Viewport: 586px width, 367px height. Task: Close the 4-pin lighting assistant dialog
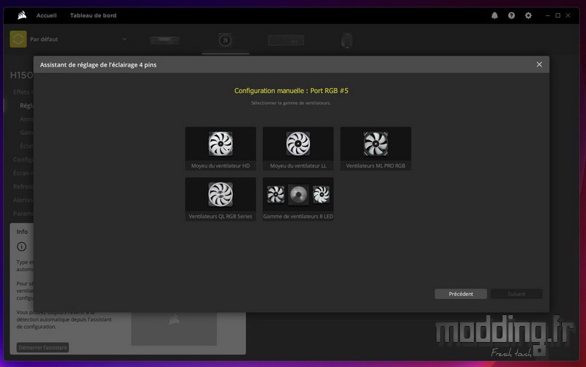click(x=539, y=64)
